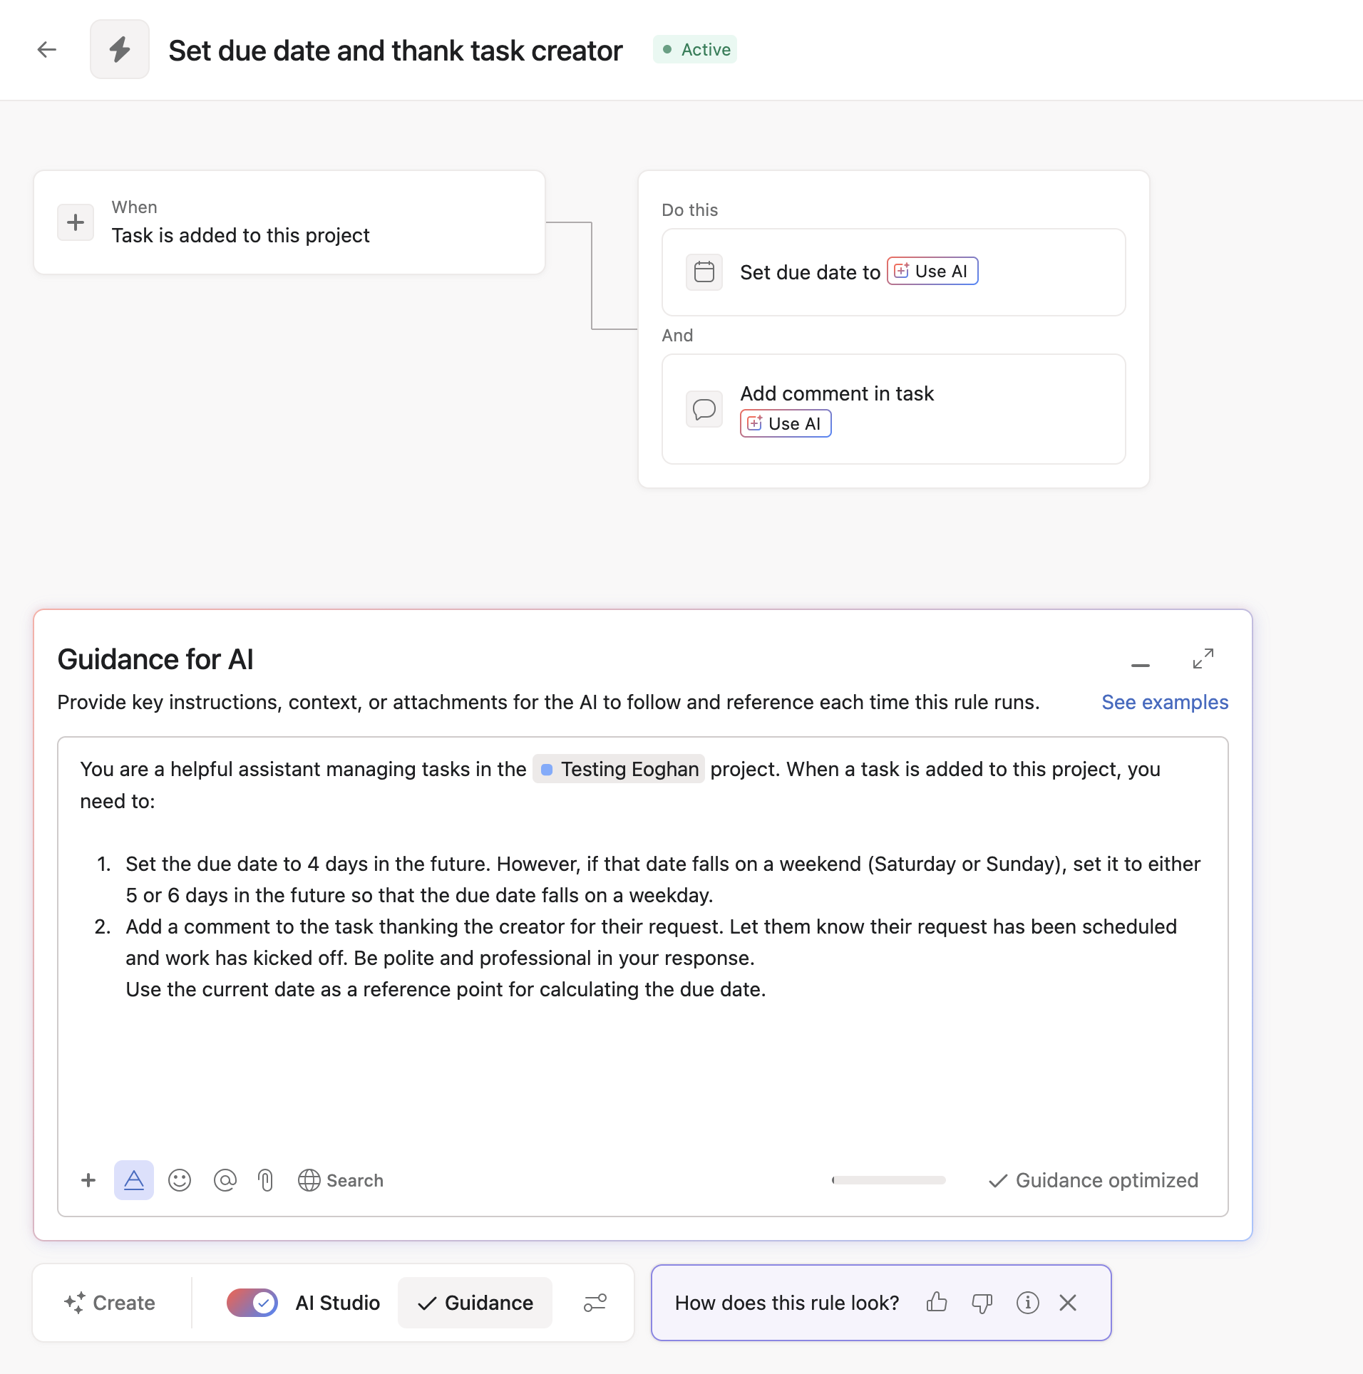1363x1374 pixels.
Task: Select the text formatting icon
Action: [x=134, y=1180]
